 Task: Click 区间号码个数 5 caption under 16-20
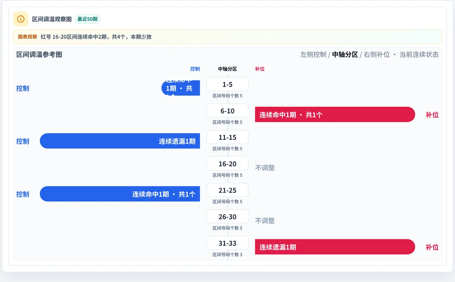tap(227, 175)
